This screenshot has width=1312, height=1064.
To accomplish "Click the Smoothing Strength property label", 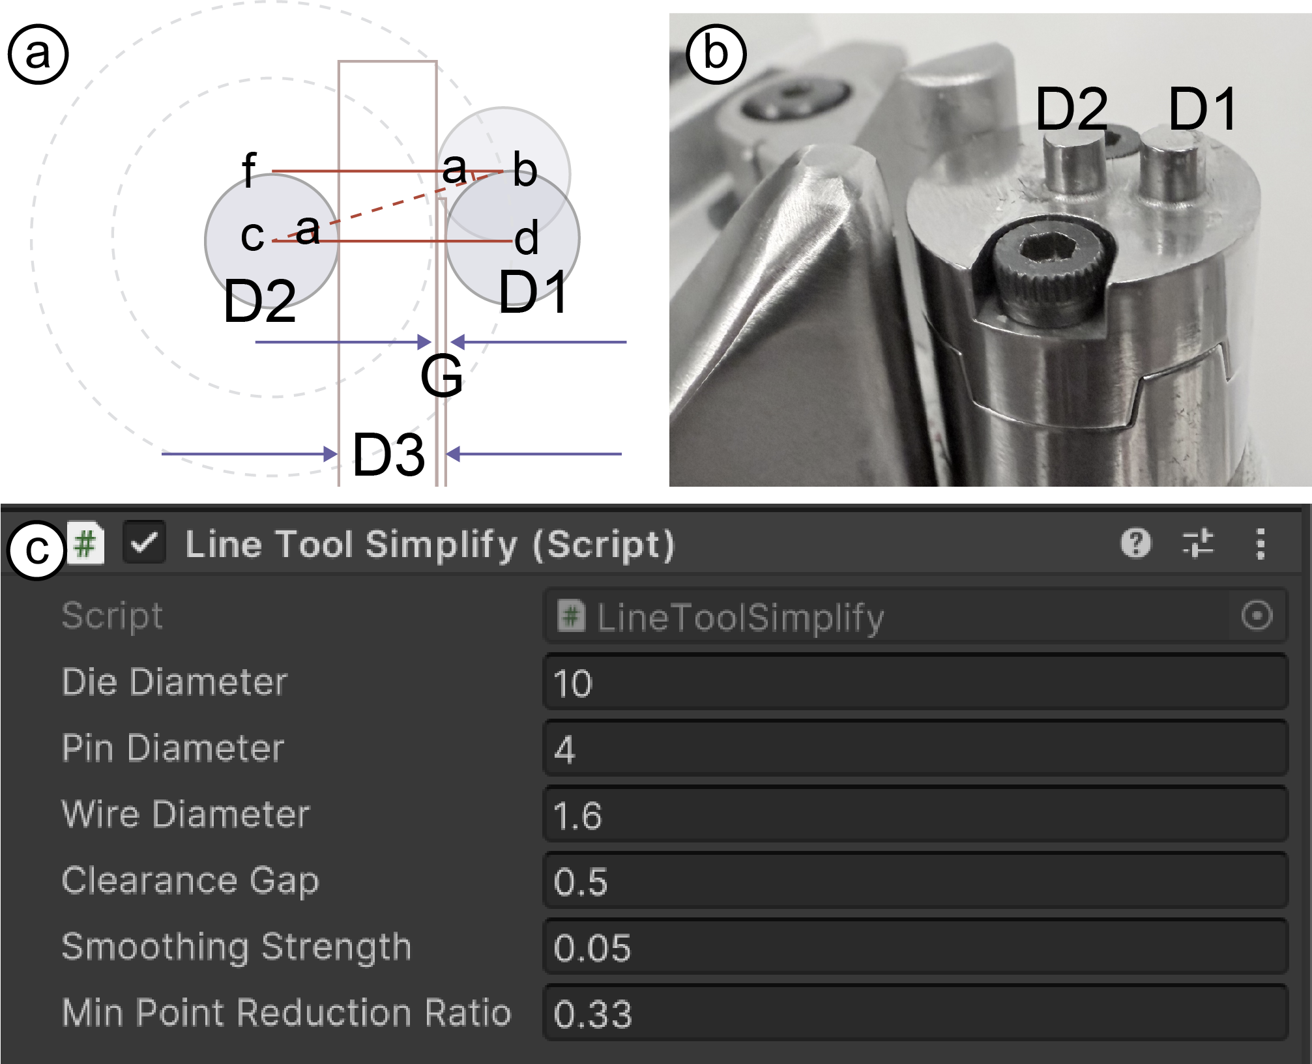I will click(237, 947).
